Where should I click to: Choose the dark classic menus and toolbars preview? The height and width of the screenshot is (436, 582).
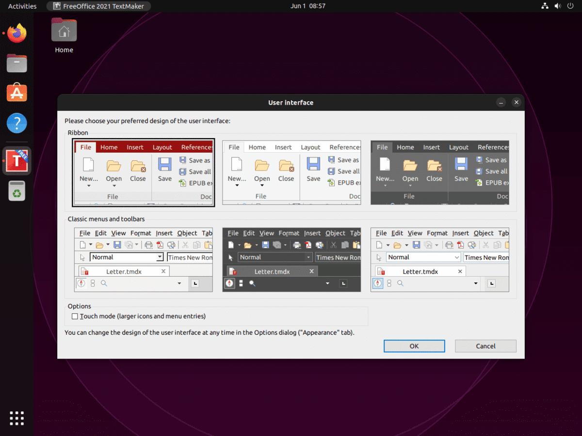291,260
